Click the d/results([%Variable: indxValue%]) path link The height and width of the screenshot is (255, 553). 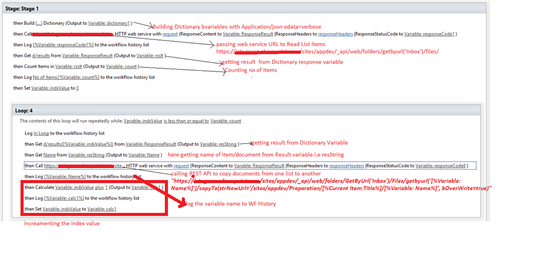[78, 144]
